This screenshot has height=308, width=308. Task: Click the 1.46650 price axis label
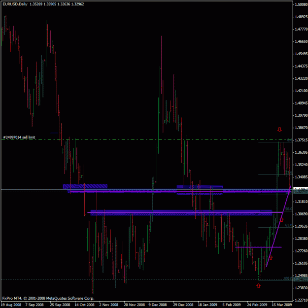click(301, 41)
